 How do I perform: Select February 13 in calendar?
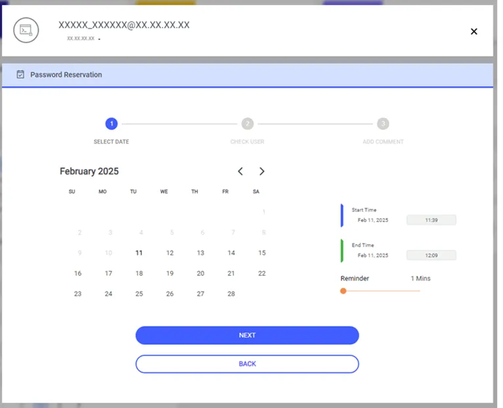[201, 253]
